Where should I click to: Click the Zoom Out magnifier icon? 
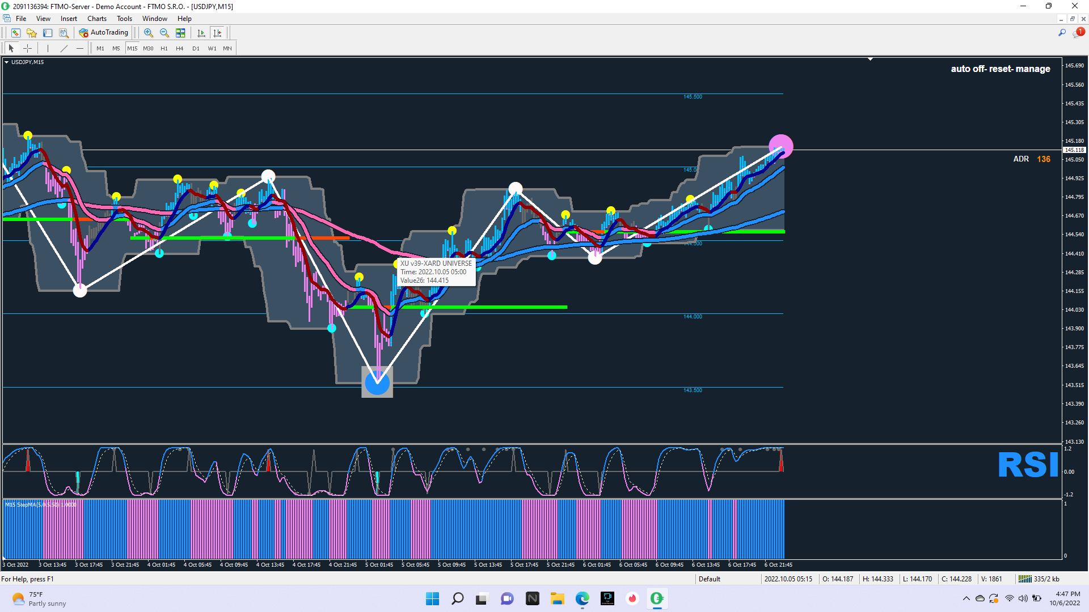(164, 33)
